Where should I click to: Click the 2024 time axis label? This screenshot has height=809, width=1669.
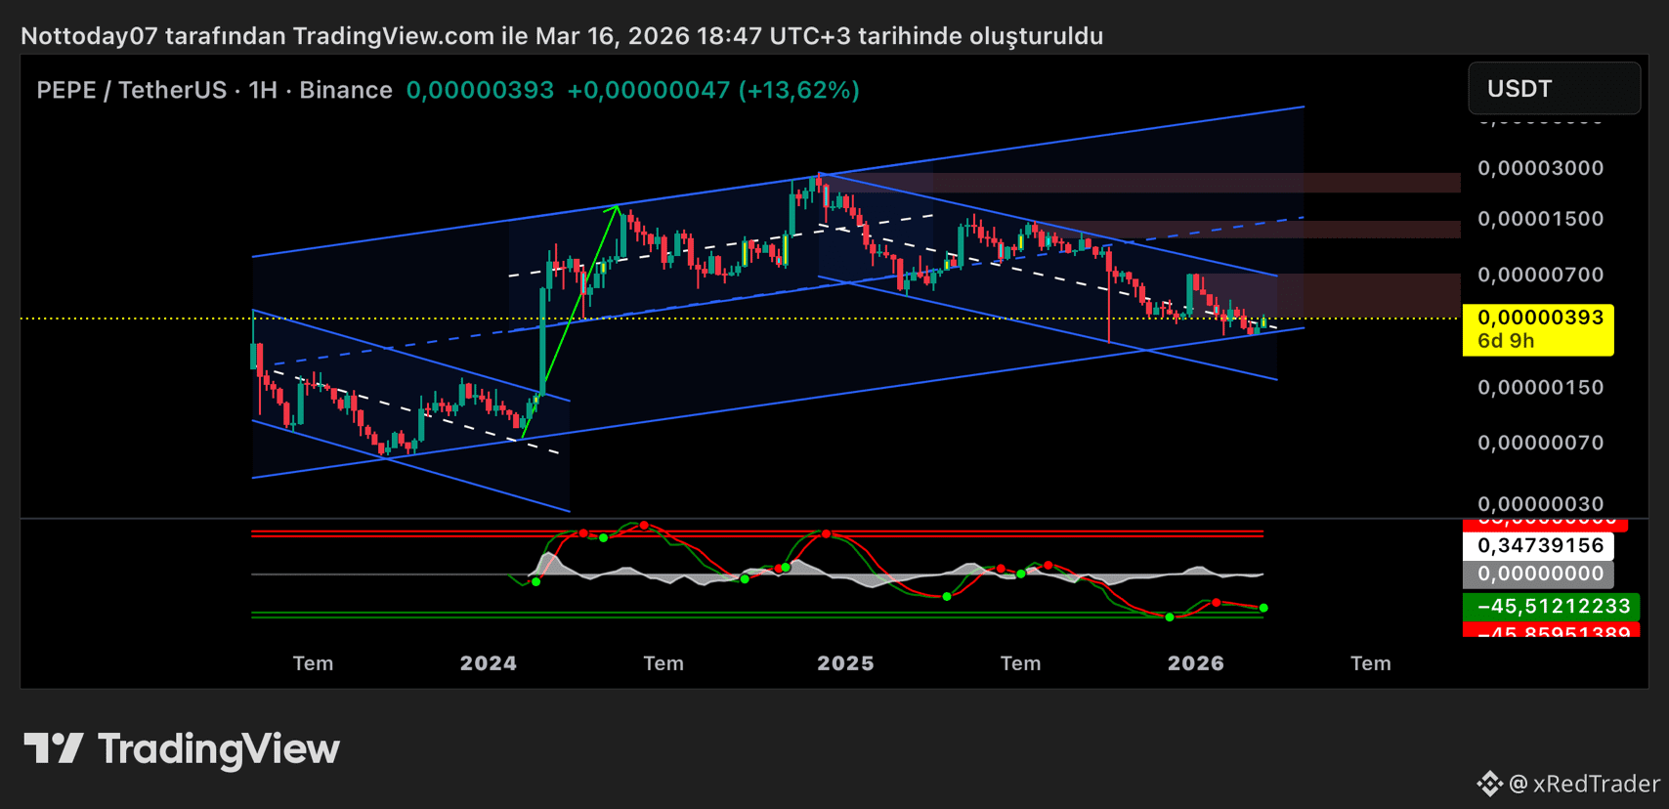coord(489,663)
